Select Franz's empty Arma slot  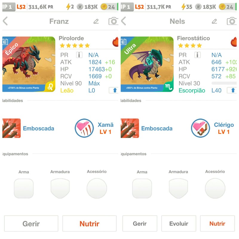(24, 189)
